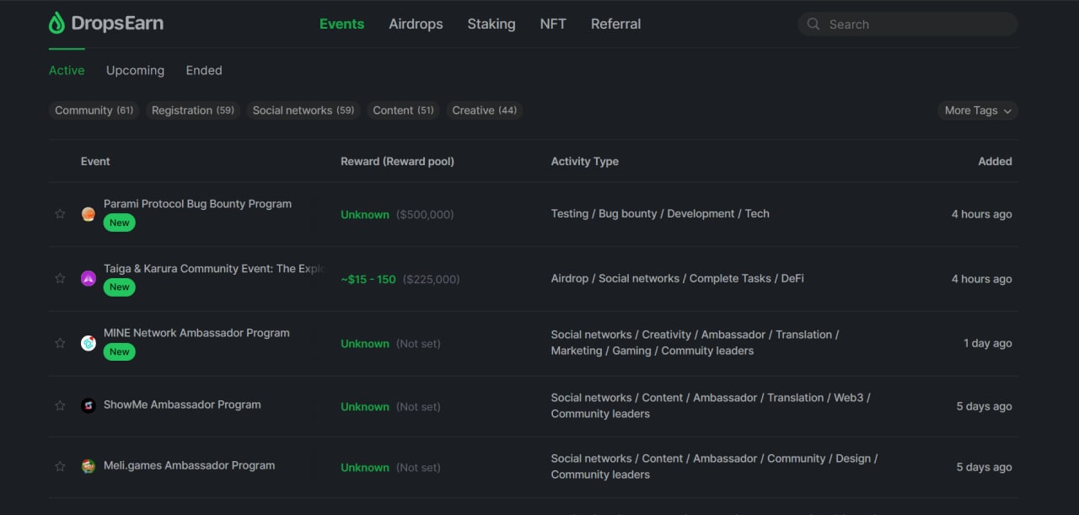Click the ($500,000) reward pool value

(x=425, y=215)
